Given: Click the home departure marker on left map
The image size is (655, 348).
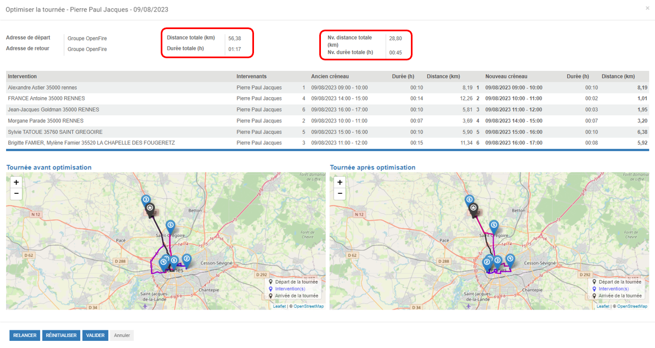Looking at the screenshot, I should pyautogui.click(x=150, y=210).
